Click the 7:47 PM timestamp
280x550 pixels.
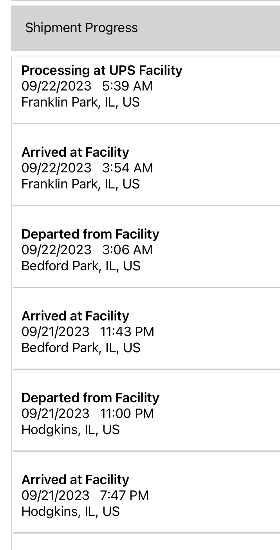pos(125,496)
